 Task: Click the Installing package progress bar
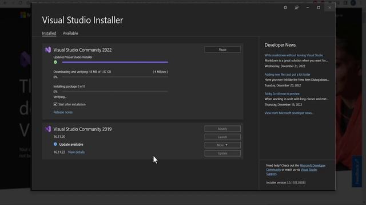115,92
